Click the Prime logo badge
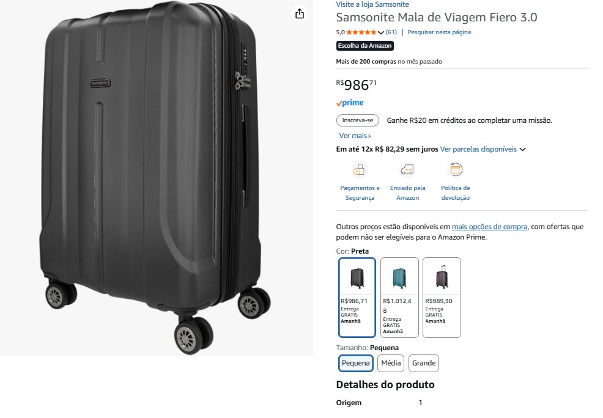603x418 pixels. click(x=350, y=103)
